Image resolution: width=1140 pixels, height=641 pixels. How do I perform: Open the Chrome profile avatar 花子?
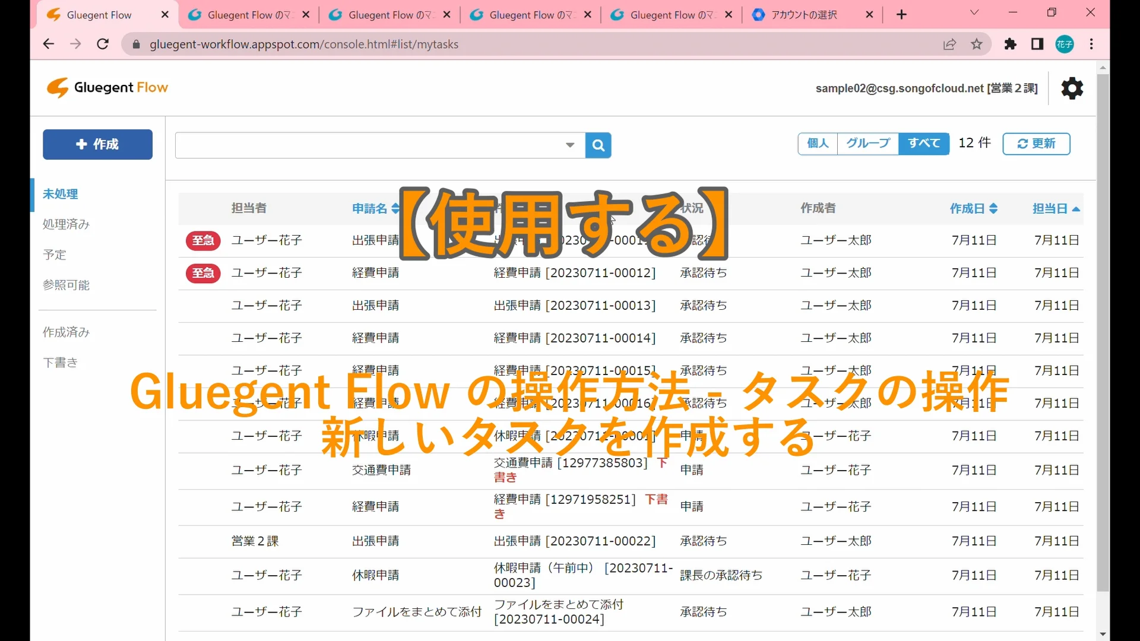pyautogui.click(x=1064, y=45)
